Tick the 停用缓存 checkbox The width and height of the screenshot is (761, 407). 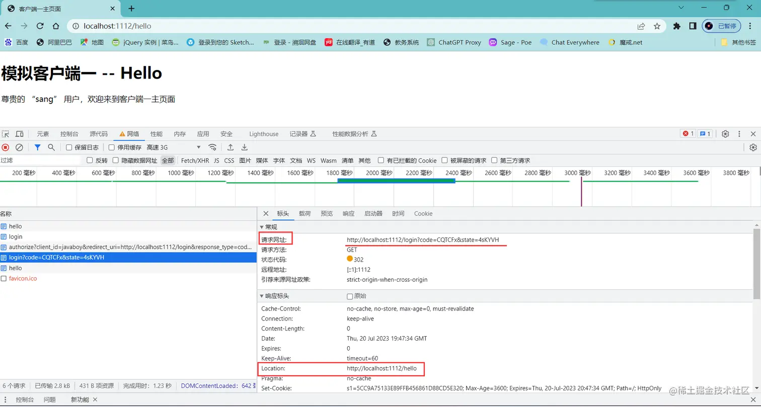pos(112,147)
